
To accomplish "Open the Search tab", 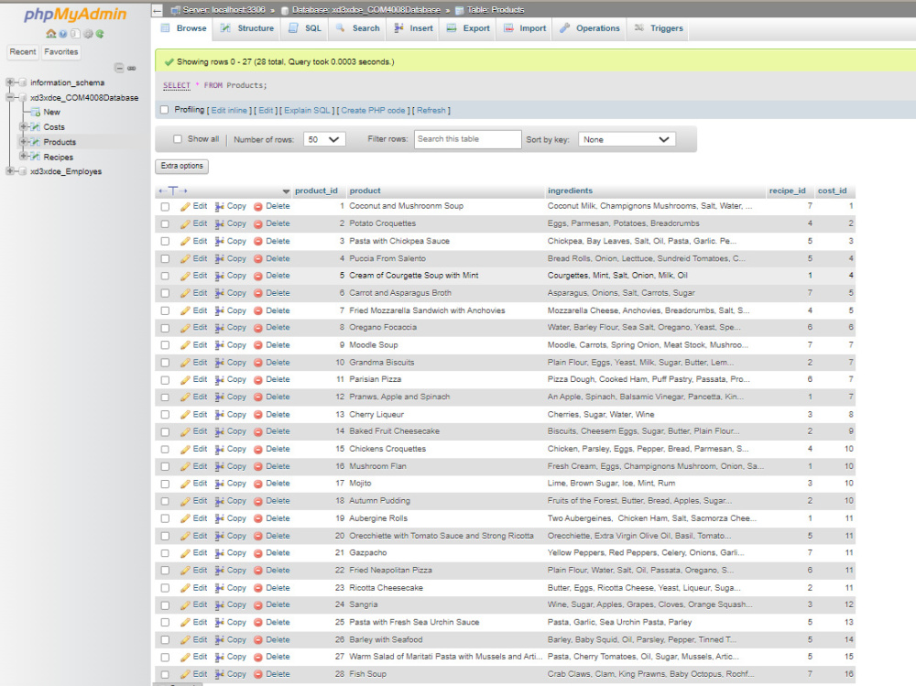I will pyautogui.click(x=357, y=28).
